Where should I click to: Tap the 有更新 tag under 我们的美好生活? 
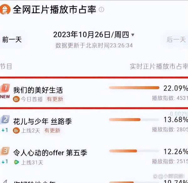55,99
